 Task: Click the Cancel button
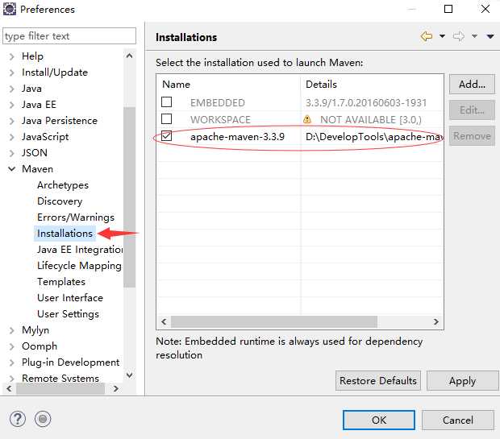457,420
